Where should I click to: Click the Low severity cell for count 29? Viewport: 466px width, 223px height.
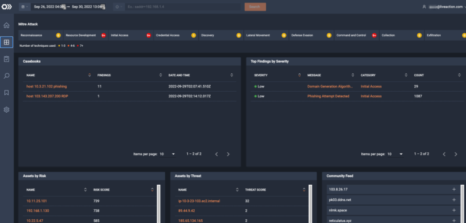(259, 86)
